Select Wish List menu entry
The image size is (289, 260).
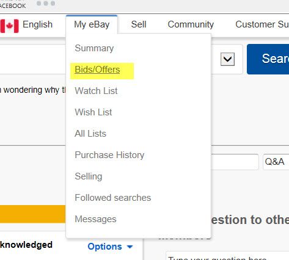click(93, 112)
